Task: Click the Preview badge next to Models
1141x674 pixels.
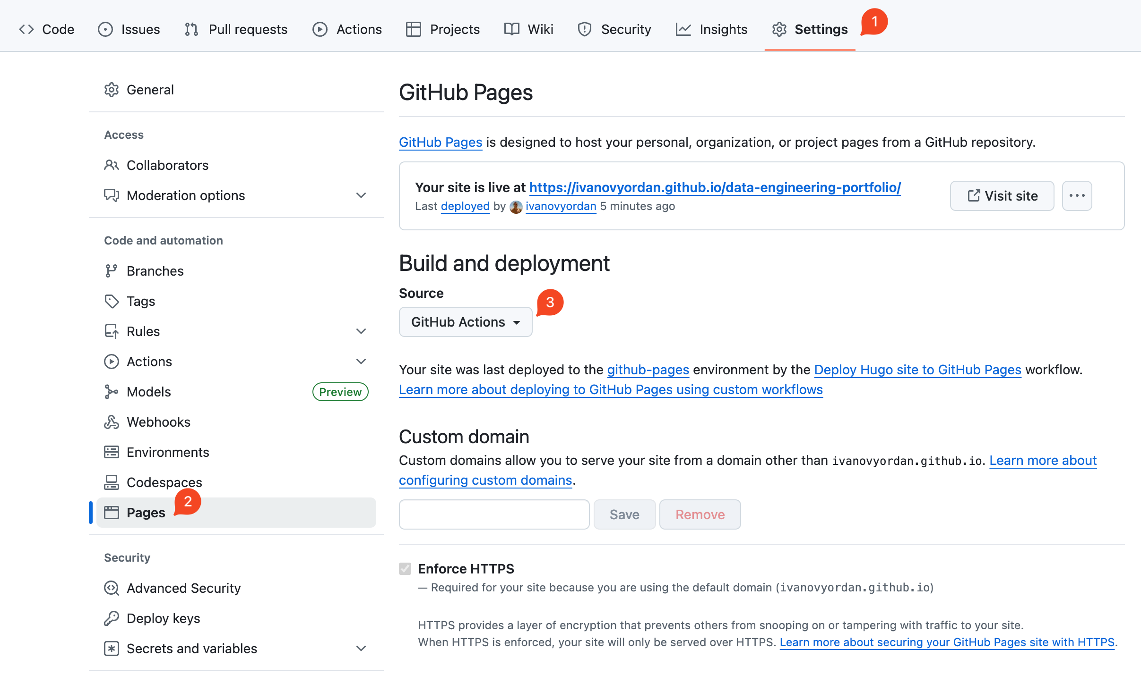Action: pyautogui.click(x=340, y=392)
